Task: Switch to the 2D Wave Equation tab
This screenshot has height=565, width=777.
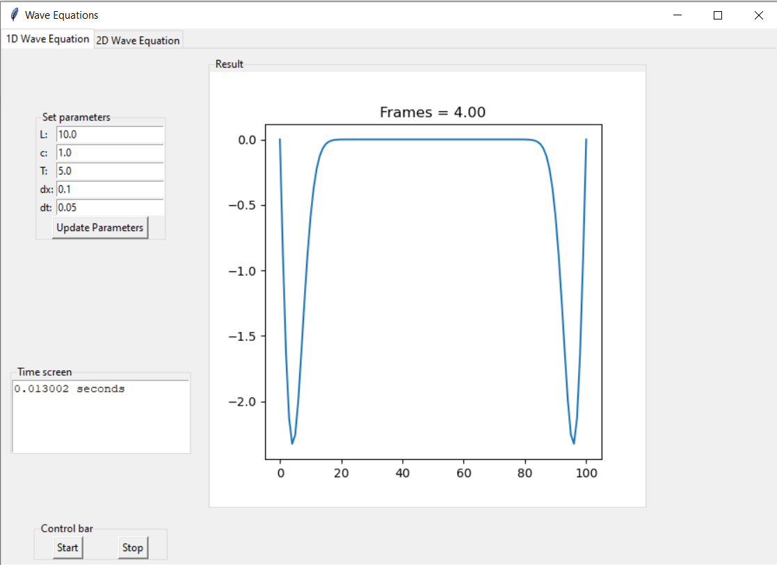Action: (x=138, y=40)
